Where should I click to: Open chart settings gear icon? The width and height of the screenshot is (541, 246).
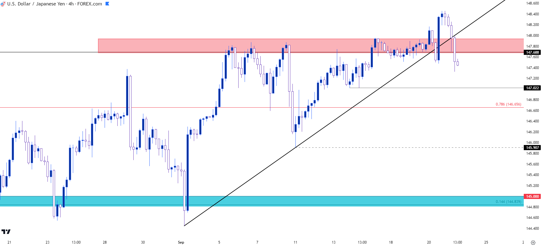(x=533, y=242)
